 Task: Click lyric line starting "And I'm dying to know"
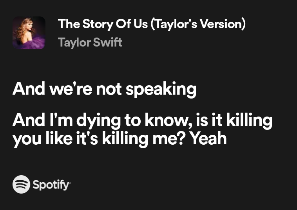[143, 120]
